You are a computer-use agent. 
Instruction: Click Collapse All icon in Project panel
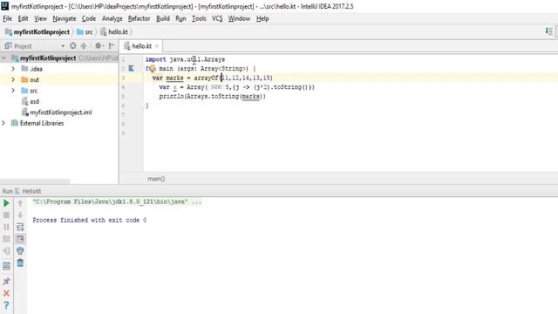coord(84,45)
